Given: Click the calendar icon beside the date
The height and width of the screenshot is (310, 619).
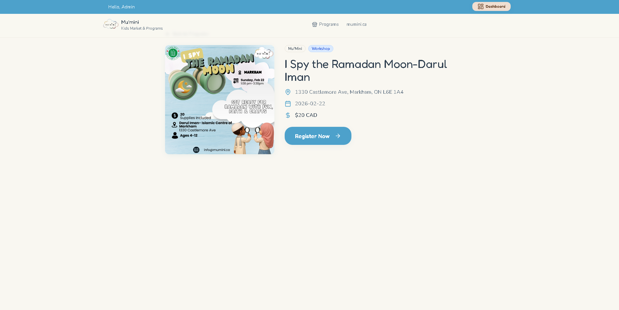Looking at the screenshot, I should [288, 104].
